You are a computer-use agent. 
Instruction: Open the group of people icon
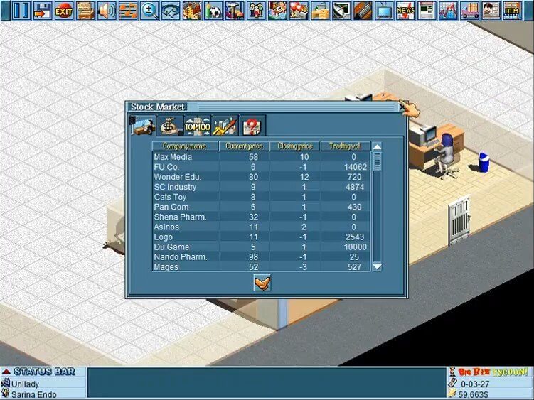[256, 10]
